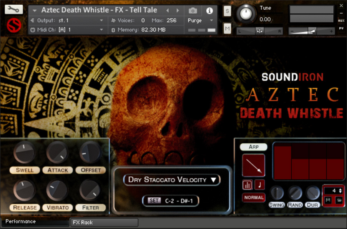Open the Dry Staccato Velocity articulation dropdown
Image resolution: width=347 pixels, height=229 pixels.
[x=172, y=179]
